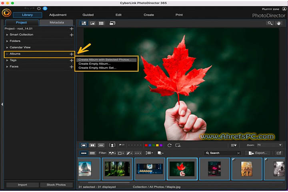Open the Adjustment tab

[x=58, y=15]
